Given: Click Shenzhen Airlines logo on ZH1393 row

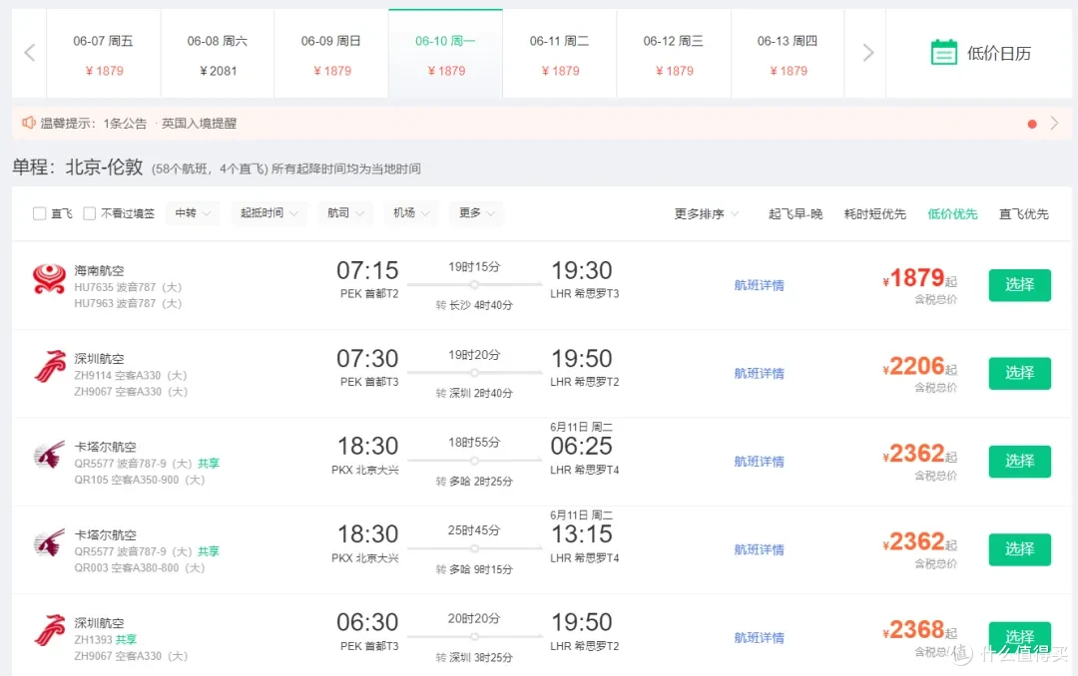Looking at the screenshot, I should coord(50,631).
